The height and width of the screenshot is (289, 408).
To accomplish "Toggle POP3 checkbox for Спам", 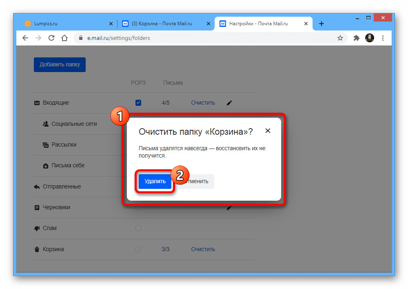I will pos(138,228).
